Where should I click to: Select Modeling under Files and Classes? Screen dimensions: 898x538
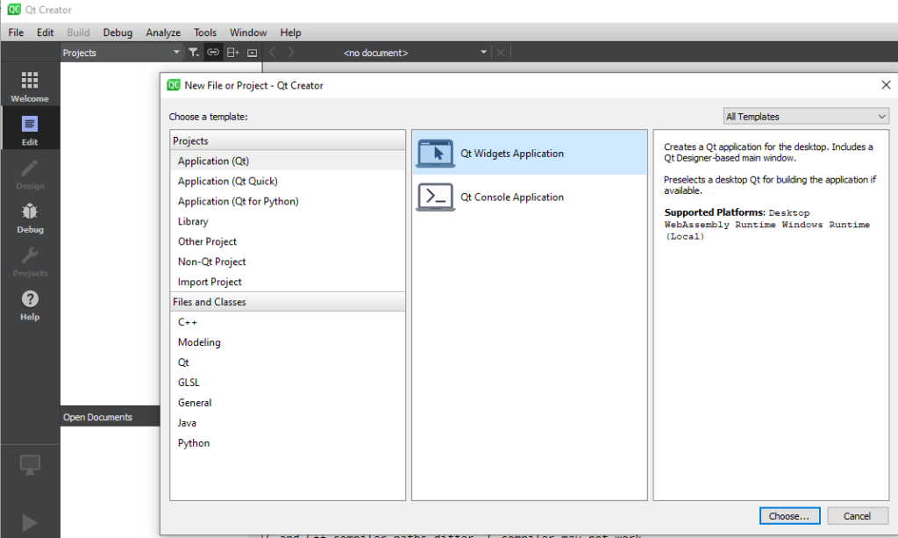pos(288,342)
